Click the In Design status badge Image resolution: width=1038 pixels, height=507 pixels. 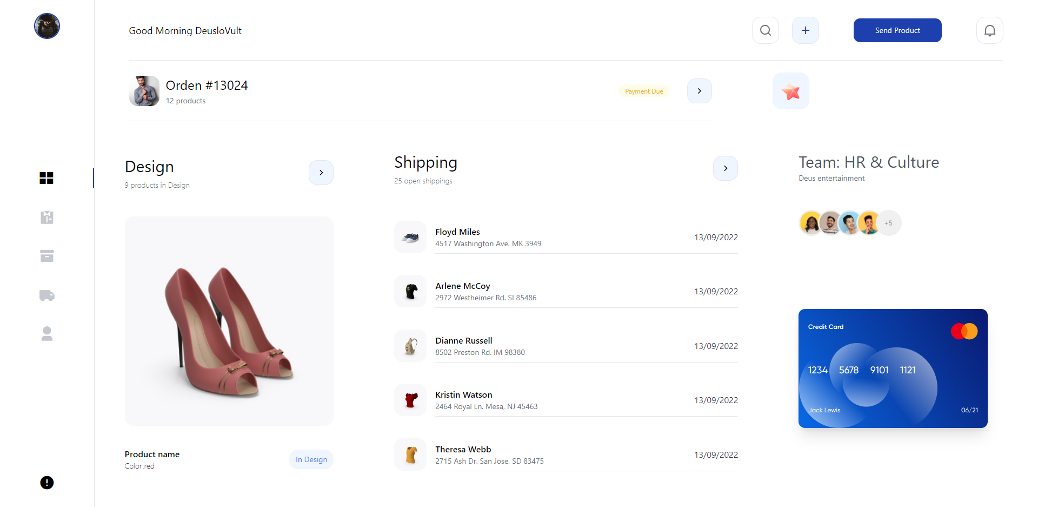tap(311, 459)
